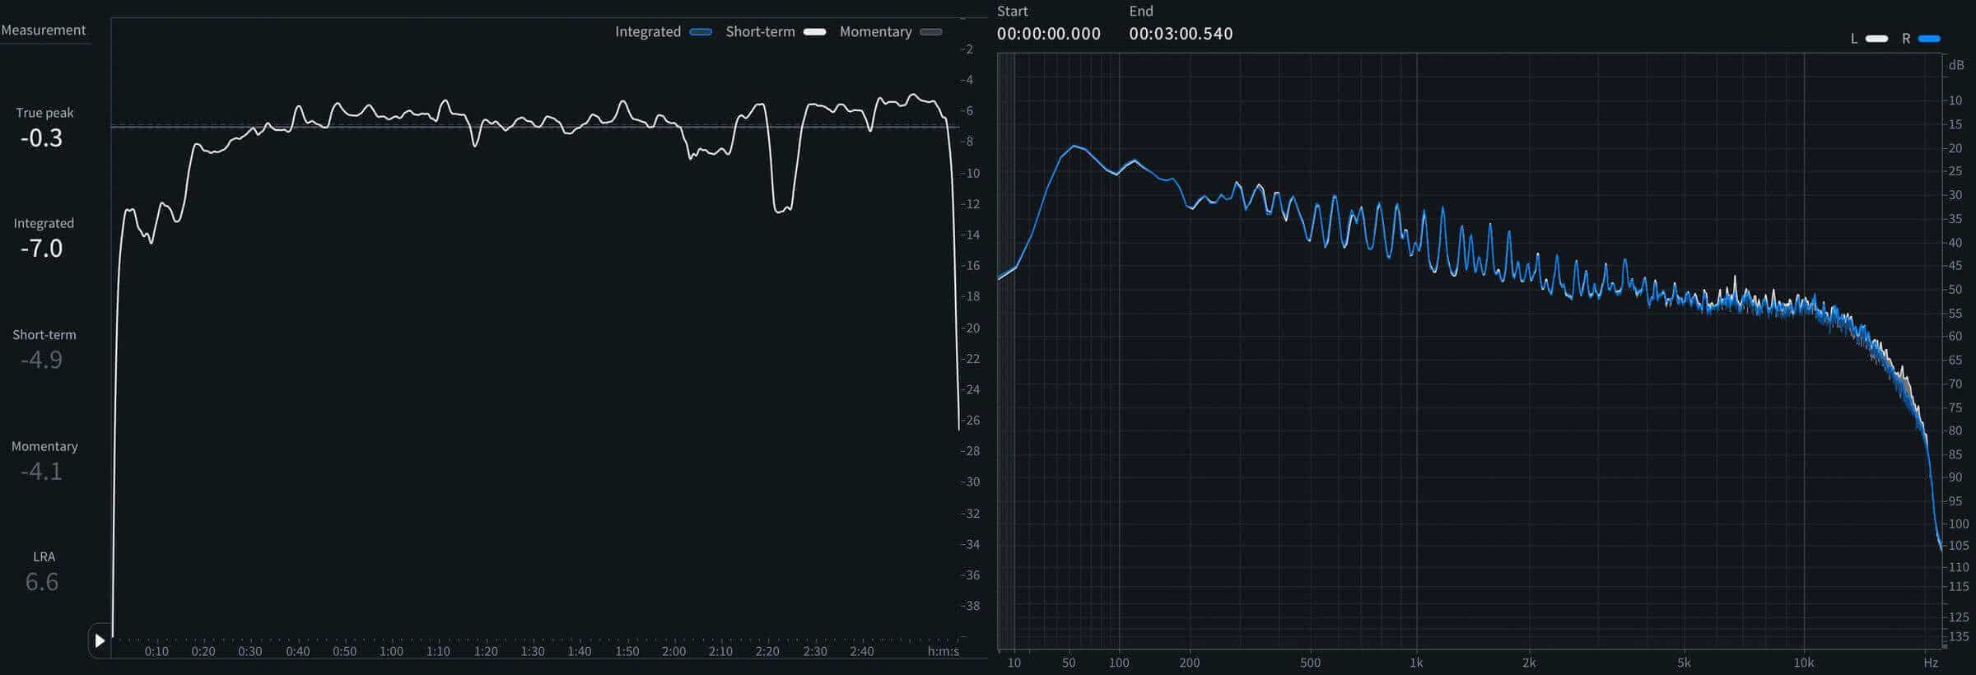Viewport: 1976px width, 675px height.
Task: Click the "Short-term" label in the left sidebar
Action: click(x=44, y=335)
